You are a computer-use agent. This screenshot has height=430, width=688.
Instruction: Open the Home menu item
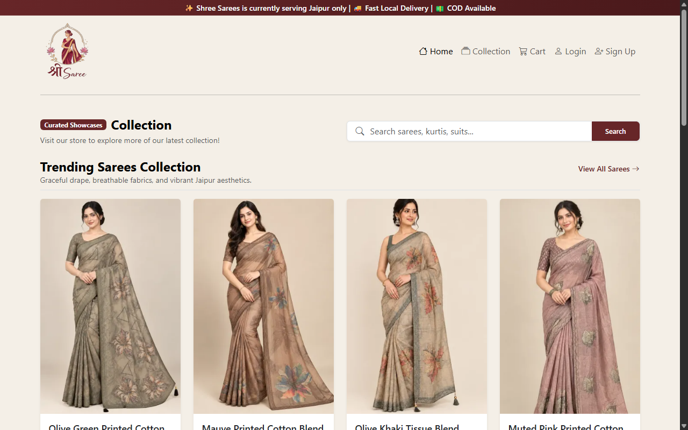[x=436, y=51]
